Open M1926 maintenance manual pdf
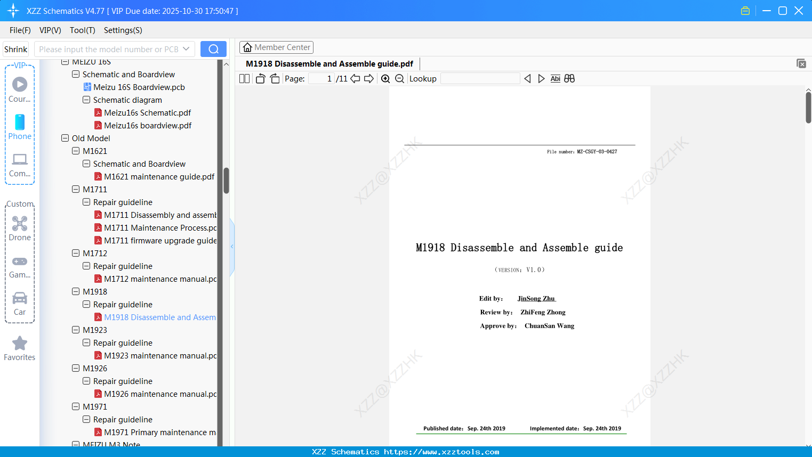The width and height of the screenshot is (812, 457). click(155, 394)
